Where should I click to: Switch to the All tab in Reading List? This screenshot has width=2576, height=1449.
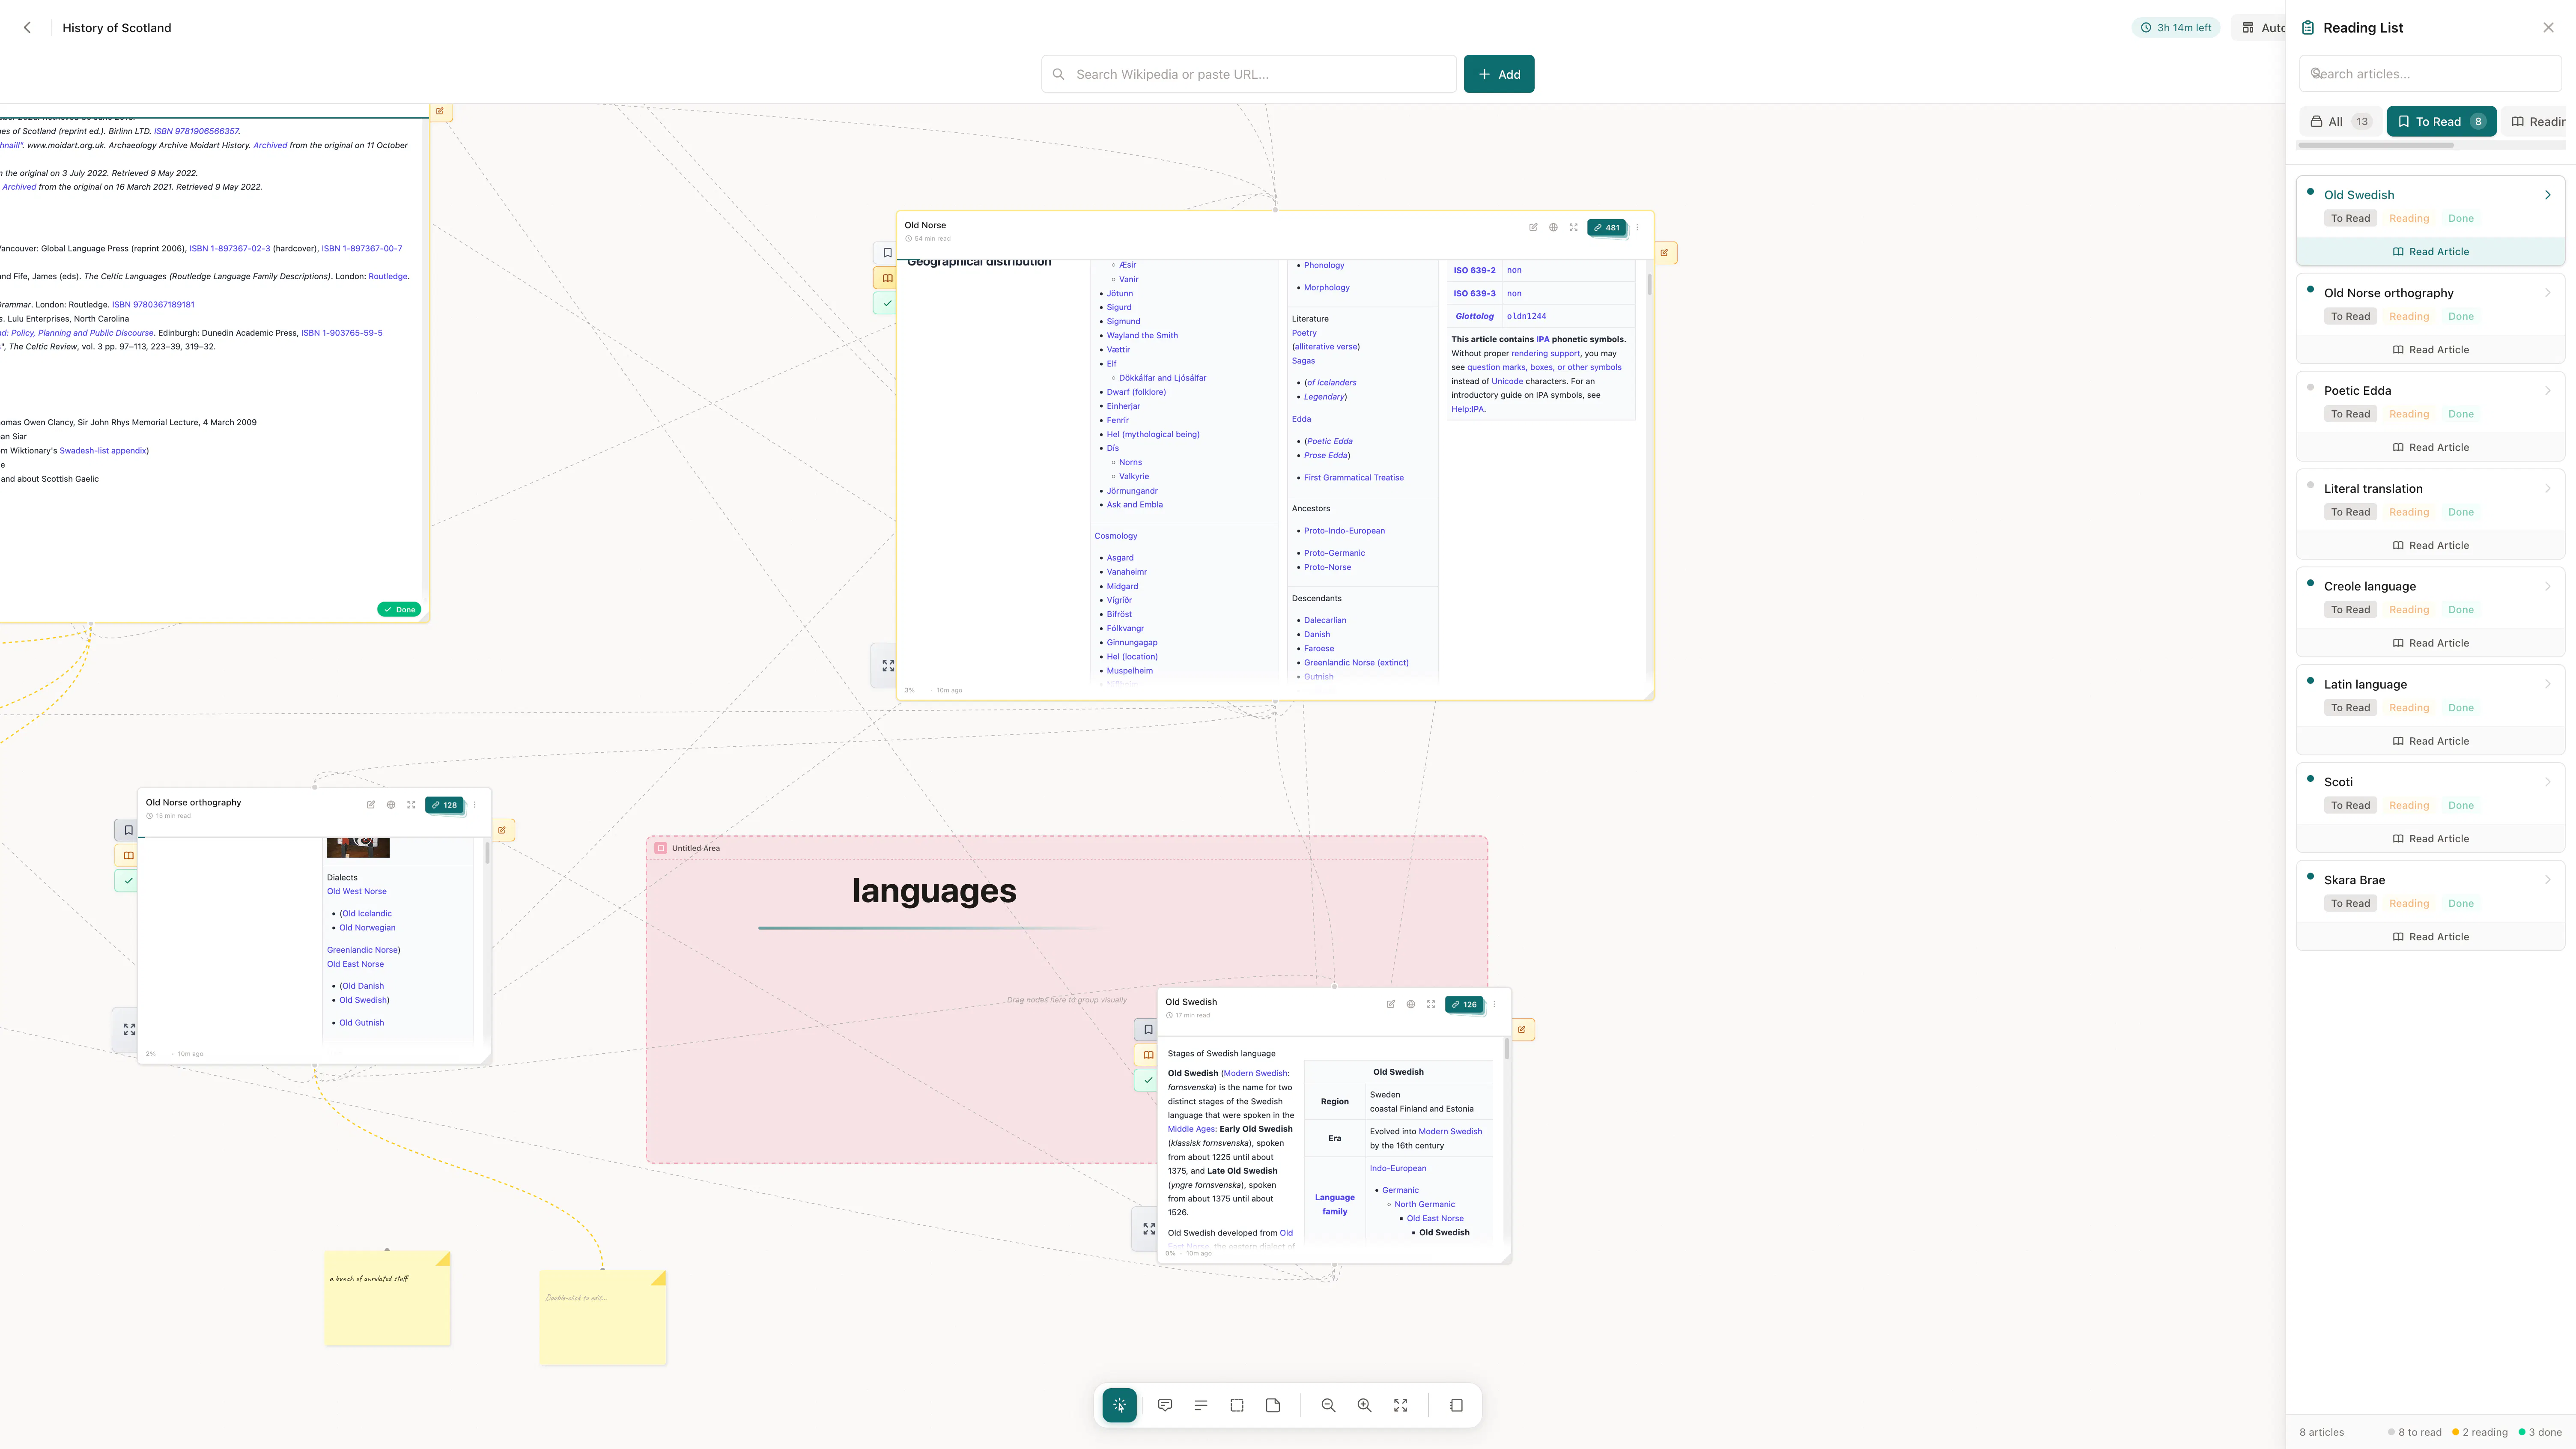click(x=2340, y=121)
